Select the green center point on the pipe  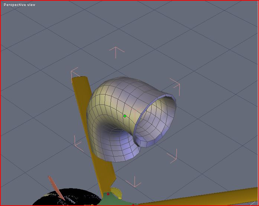coord(125,116)
